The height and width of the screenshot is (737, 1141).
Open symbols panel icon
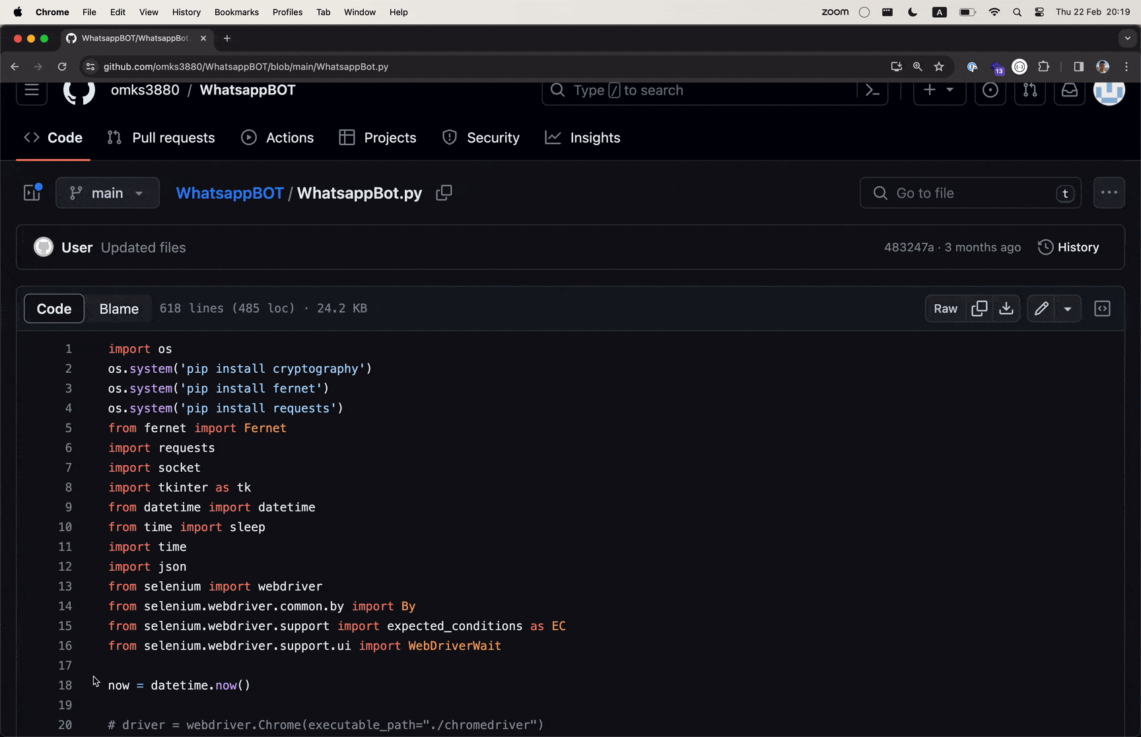click(x=1103, y=308)
